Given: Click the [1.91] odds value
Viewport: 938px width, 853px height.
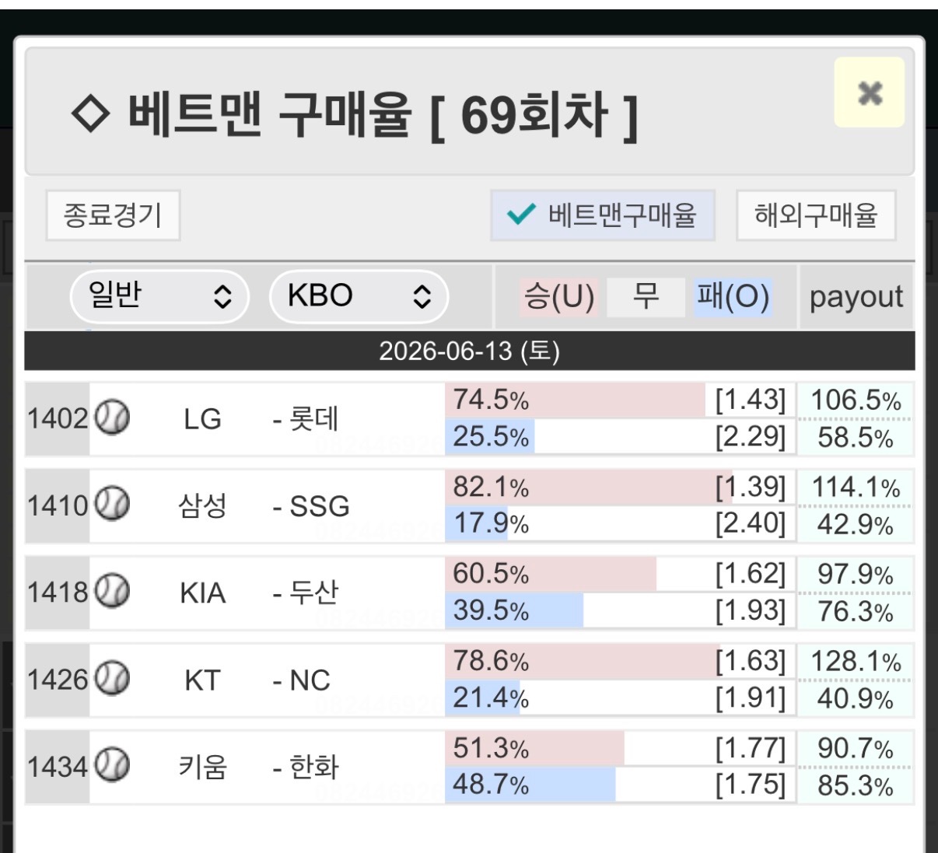Looking at the screenshot, I should (751, 697).
